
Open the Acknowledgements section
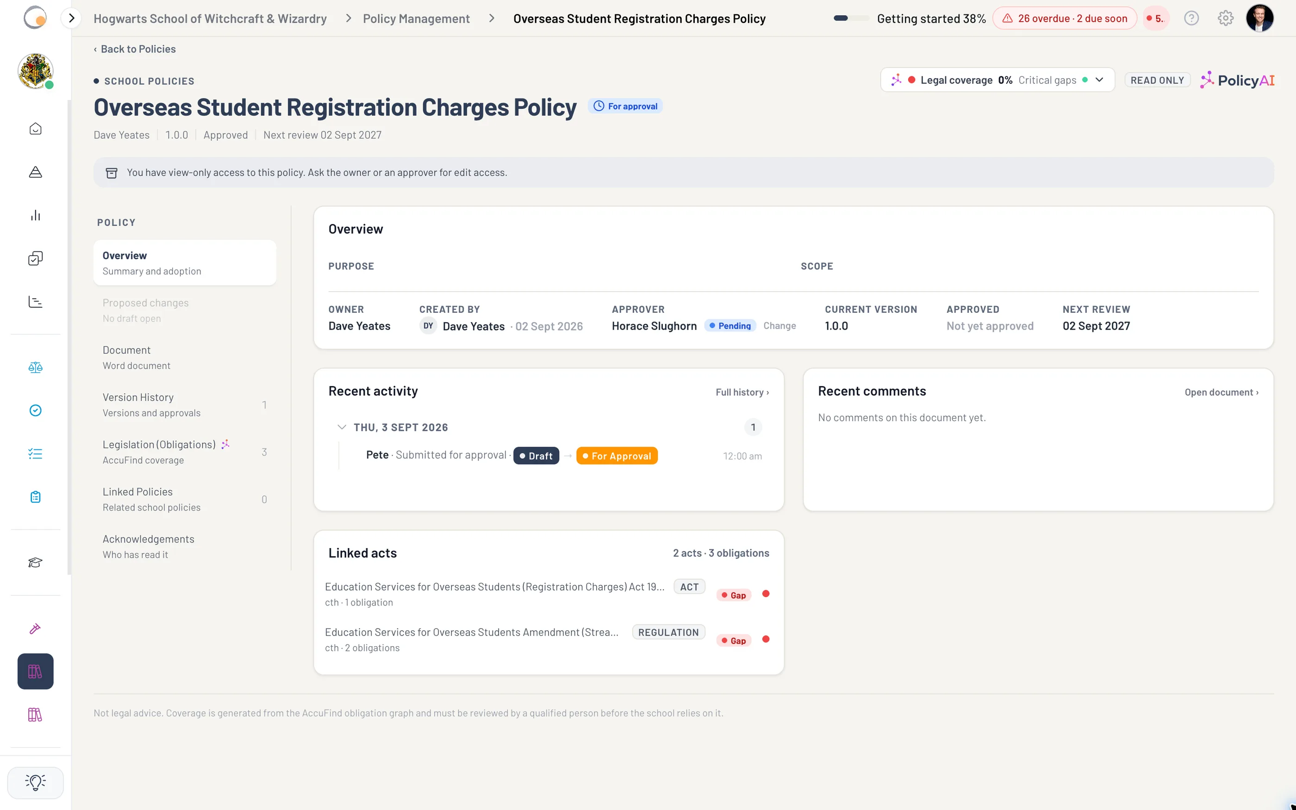185,547
